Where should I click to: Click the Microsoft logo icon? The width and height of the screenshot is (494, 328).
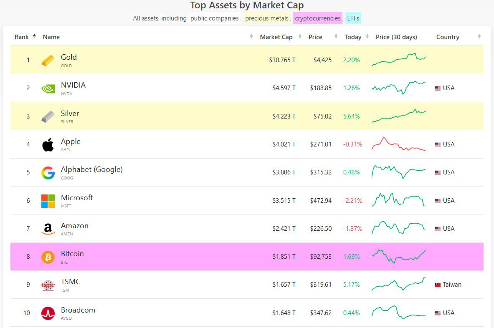(48, 201)
